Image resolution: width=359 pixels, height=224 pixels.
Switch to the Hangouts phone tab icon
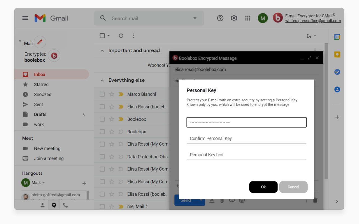coord(65,205)
